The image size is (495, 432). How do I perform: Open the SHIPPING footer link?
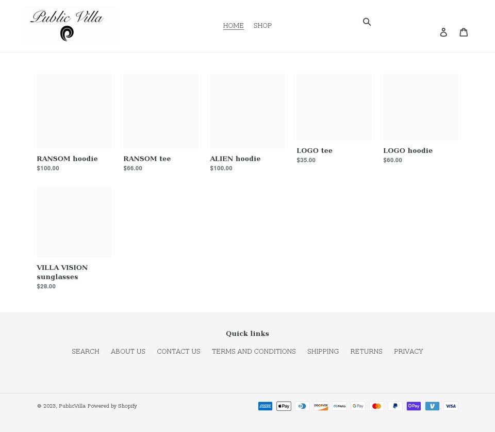[x=323, y=351]
